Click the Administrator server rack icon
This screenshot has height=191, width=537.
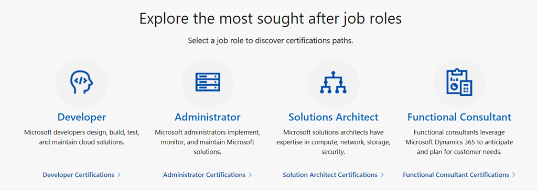[208, 82]
